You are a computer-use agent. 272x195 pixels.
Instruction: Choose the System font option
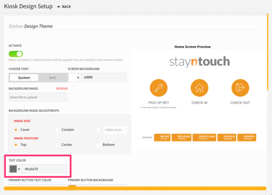click(24, 78)
